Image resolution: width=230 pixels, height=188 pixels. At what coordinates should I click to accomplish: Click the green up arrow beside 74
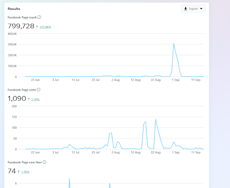click(18, 172)
